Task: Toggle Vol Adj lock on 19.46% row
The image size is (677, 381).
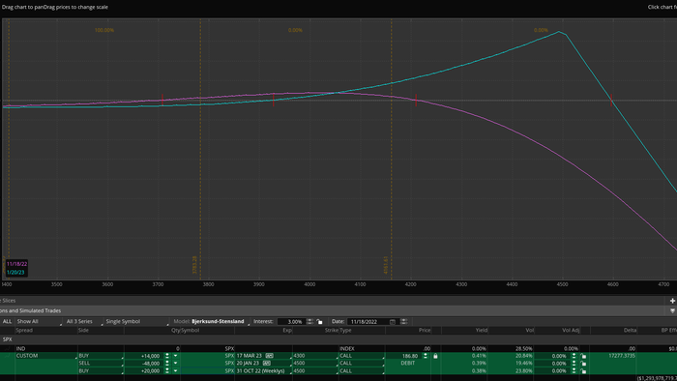Action: coord(583,364)
